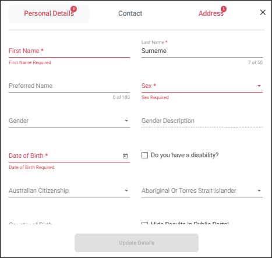Focus the First Name input field
This screenshot has width=272, height=258.
tap(69, 51)
